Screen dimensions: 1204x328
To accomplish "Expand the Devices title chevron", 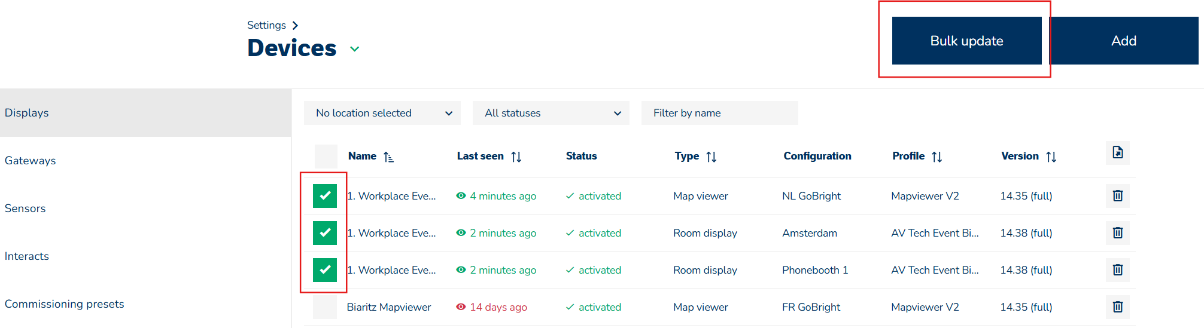I will pyautogui.click(x=354, y=49).
